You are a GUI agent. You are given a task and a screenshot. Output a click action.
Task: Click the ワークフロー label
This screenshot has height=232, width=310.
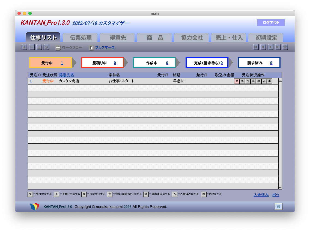(x=72, y=48)
